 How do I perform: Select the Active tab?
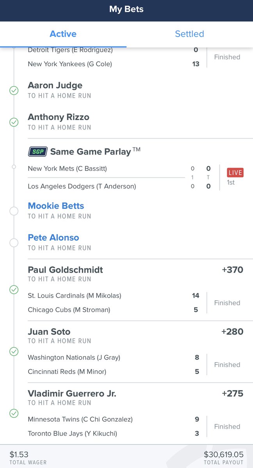[x=63, y=34]
